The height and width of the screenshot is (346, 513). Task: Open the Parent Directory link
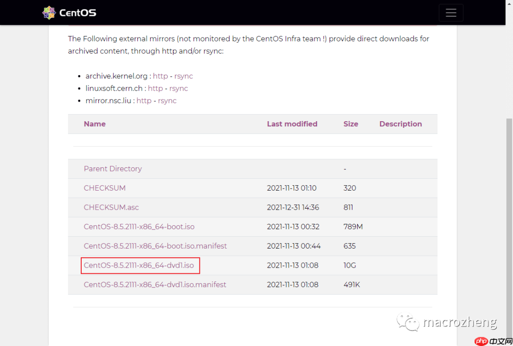113,169
